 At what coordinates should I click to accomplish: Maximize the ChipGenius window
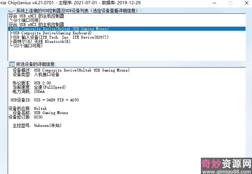click(230, 3)
